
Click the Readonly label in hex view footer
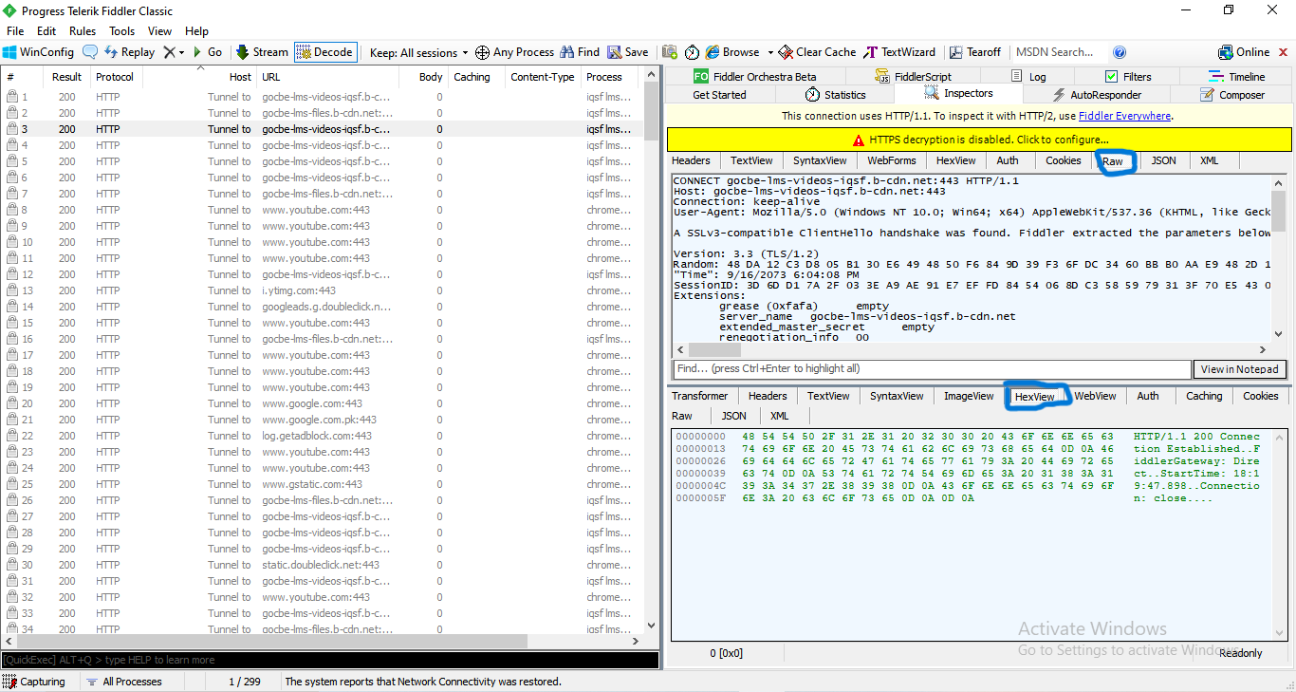click(1241, 653)
